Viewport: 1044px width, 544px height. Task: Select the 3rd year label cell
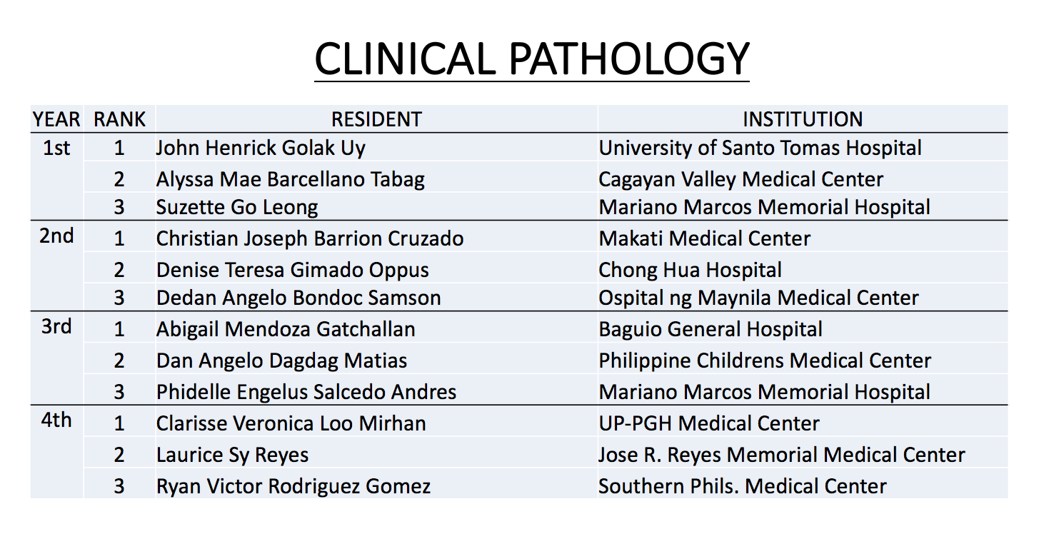(x=56, y=327)
